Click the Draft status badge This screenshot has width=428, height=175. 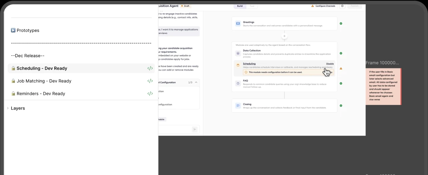(x=185, y=6)
